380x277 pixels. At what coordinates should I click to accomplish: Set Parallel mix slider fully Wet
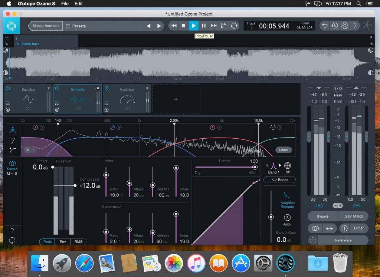(x=255, y=168)
